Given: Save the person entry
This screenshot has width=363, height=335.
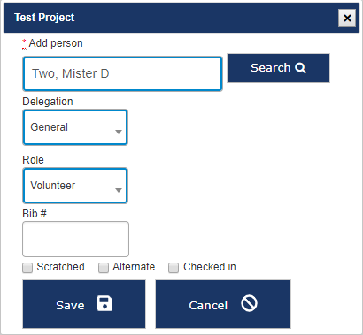Looking at the screenshot, I should pyautogui.click(x=84, y=304).
